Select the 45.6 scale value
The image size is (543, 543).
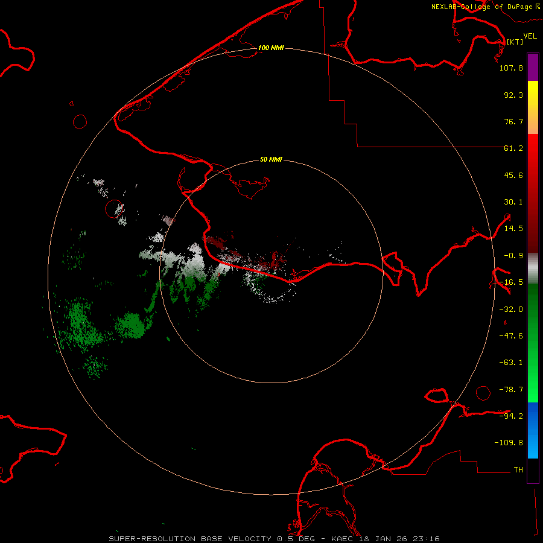tap(513, 175)
